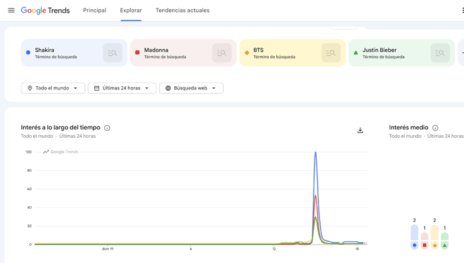This screenshot has height=263, width=464.
Task: Open the Todo el mundo region dropdown
Action: (53, 88)
